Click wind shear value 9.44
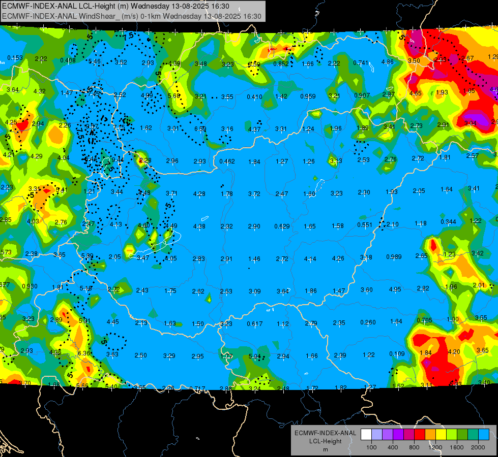498x457 pixels. 118,159
